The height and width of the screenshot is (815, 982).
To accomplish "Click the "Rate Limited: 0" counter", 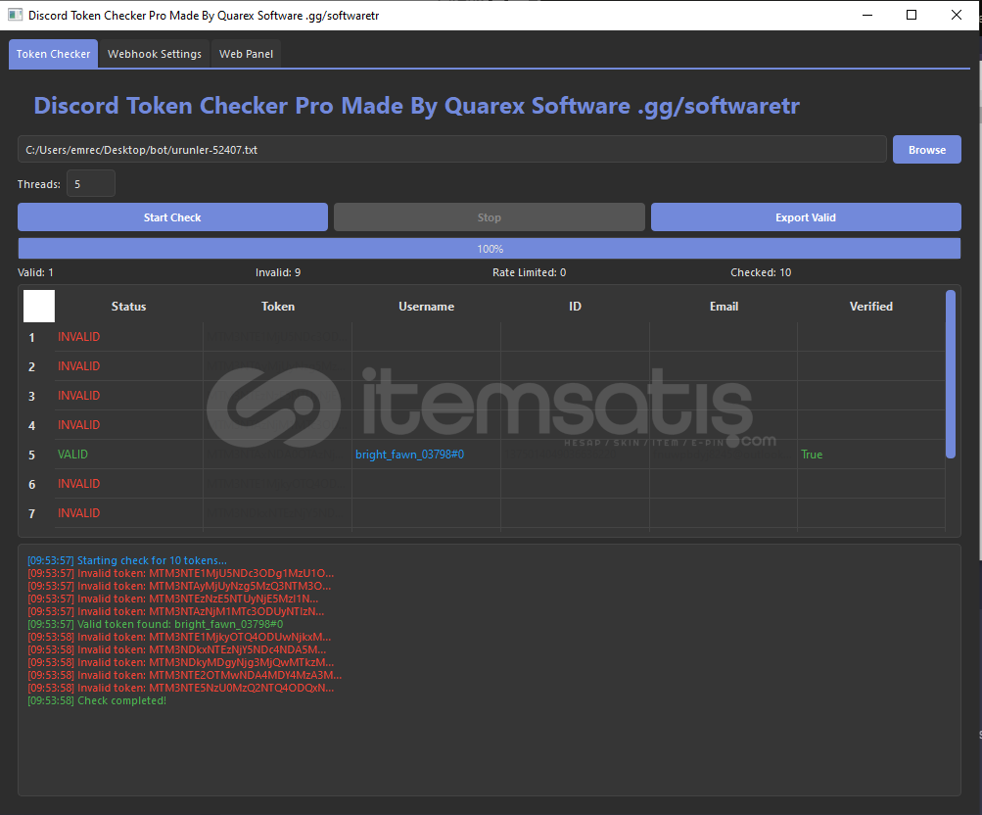I will click(530, 272).
